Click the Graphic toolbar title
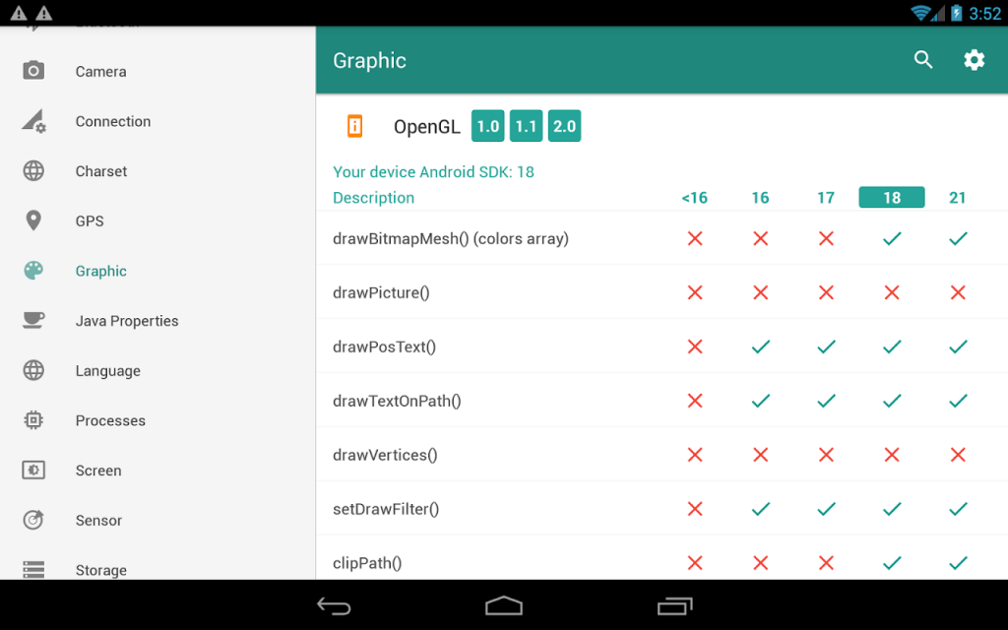1008x630 pixels. 370,60
